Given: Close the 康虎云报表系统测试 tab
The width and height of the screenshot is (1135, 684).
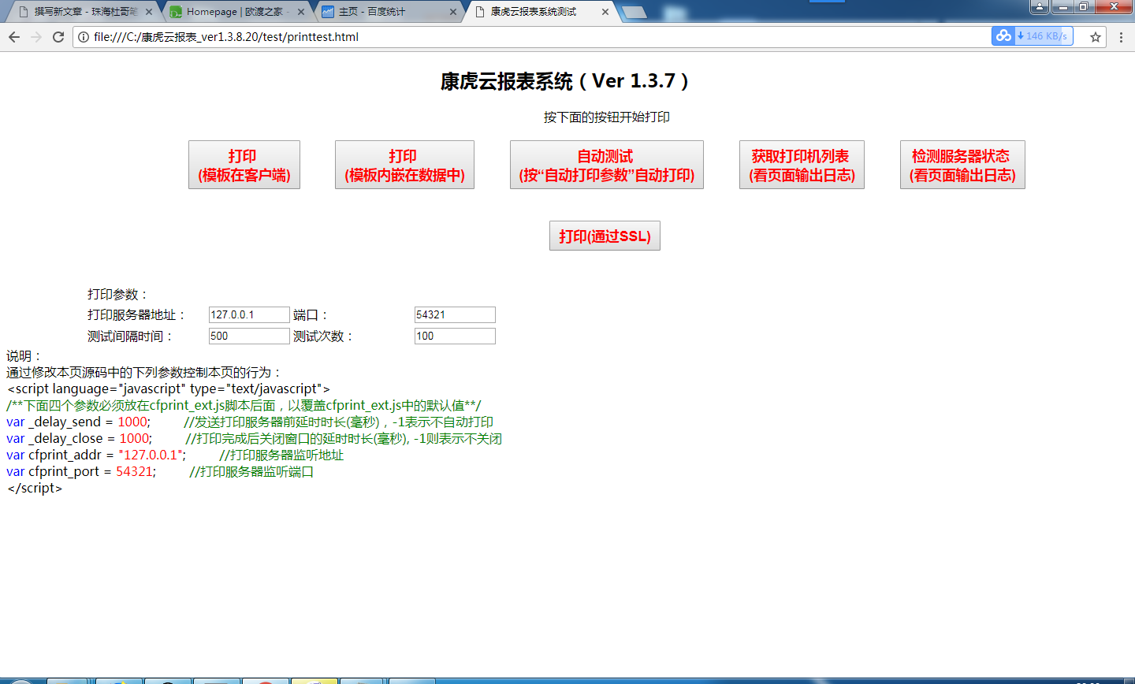Looking at the screenshot, I should coord(605,12).
